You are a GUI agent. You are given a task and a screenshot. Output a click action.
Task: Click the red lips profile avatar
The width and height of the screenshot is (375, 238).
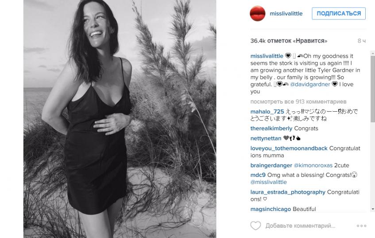pos(258,13)
